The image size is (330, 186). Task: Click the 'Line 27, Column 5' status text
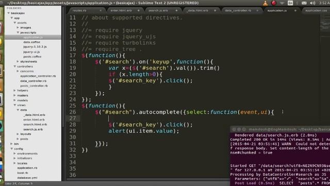tap(19, 184)
